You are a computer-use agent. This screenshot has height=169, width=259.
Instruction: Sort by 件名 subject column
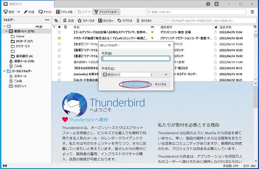77,27
